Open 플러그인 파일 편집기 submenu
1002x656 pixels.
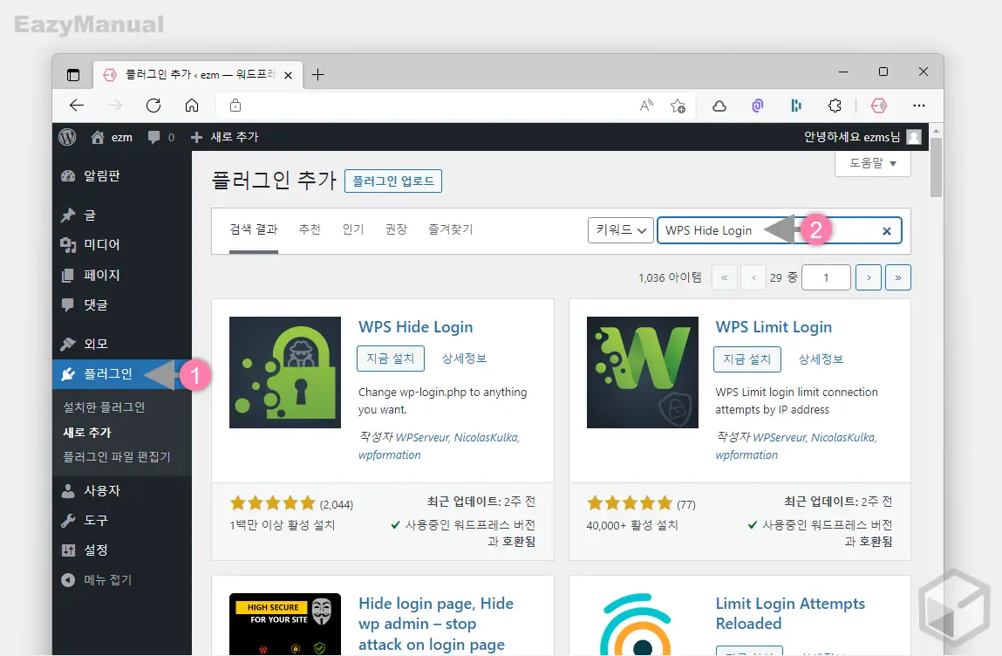coord(116,456)
